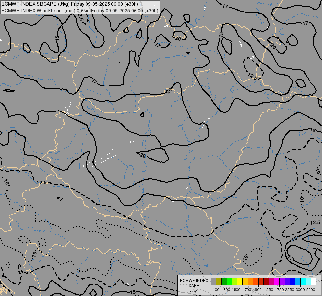Click legend value '1750'
322x296 pixels.
click(279, 290)
